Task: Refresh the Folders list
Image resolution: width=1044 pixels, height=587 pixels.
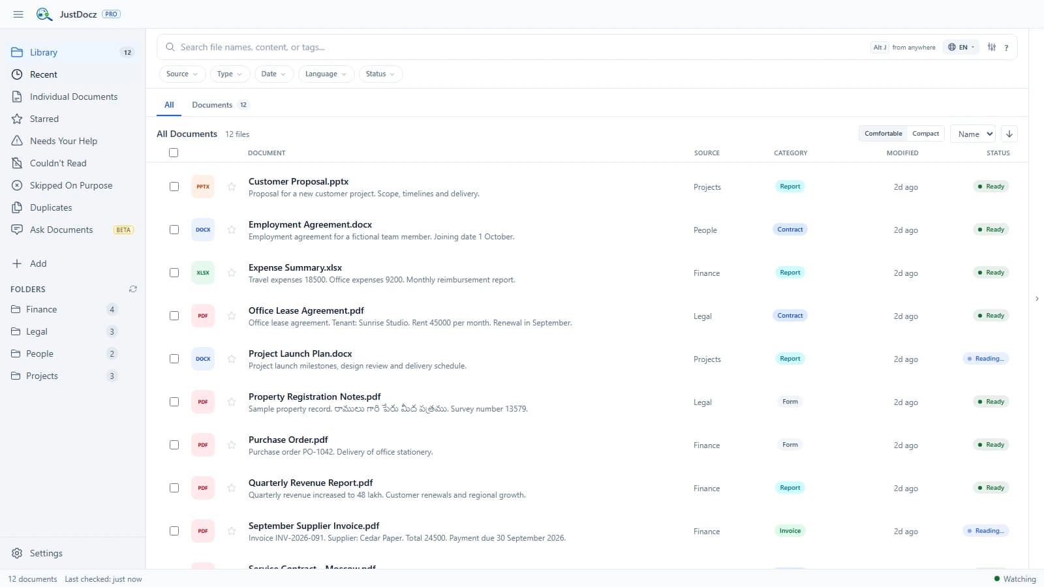Action: [x=133, y=289]
